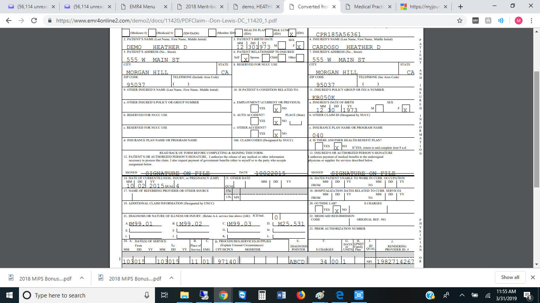Expand options for first MIPS Bonus download
Viewport: 540px width, 303px height.
click(82, 278)
